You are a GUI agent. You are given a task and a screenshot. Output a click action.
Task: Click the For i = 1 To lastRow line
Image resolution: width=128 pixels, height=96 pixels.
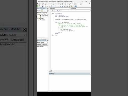coord(62,22)
